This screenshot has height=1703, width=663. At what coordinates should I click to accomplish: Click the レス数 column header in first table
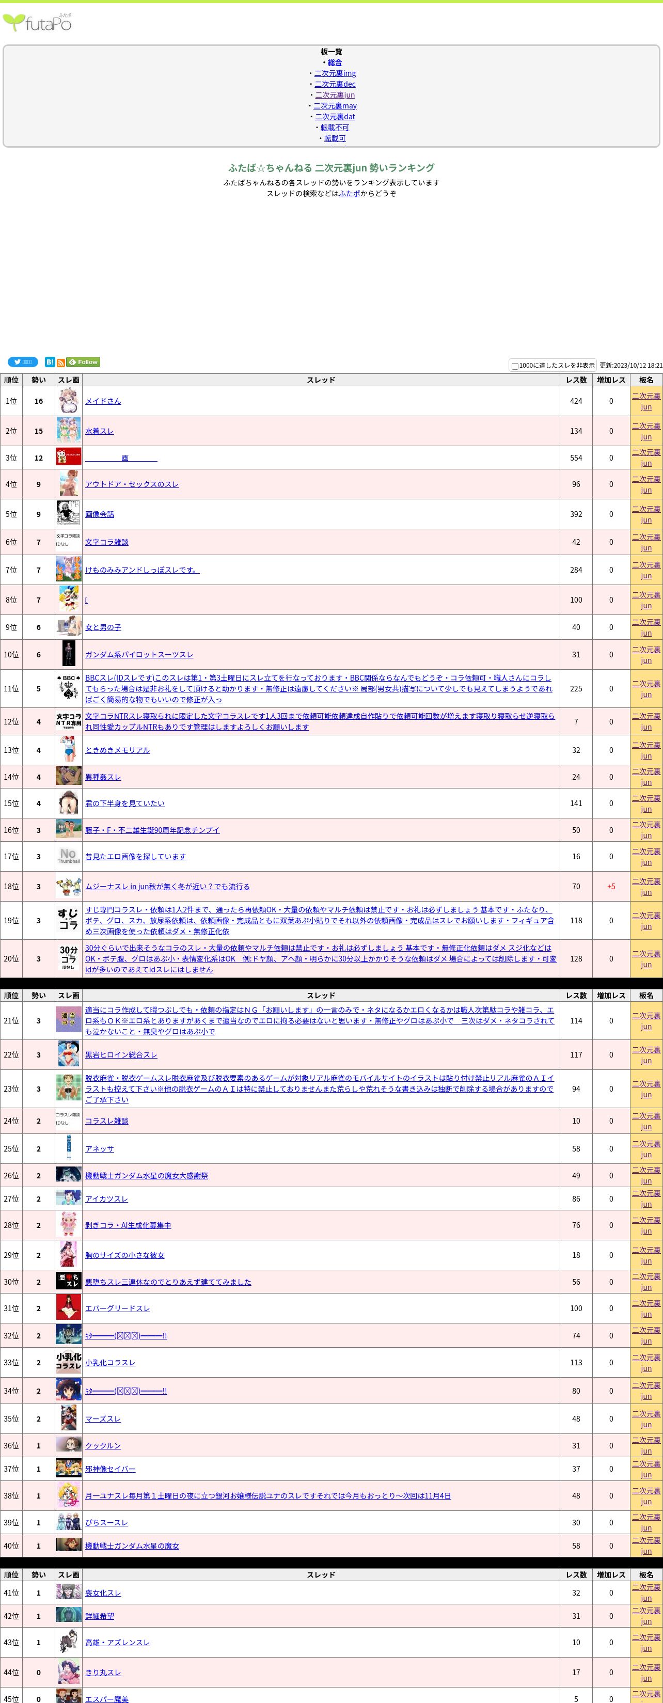(576, 380)
